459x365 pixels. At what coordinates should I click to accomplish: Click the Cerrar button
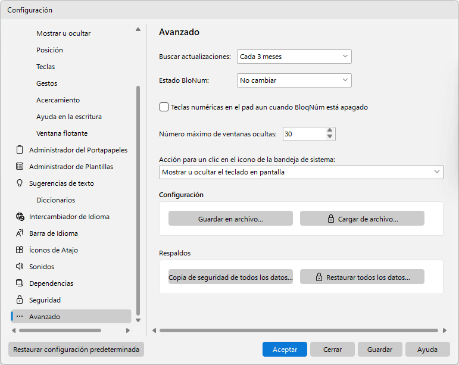coord(332,349)
